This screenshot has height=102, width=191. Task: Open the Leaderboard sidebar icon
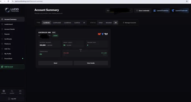(2, 24)
